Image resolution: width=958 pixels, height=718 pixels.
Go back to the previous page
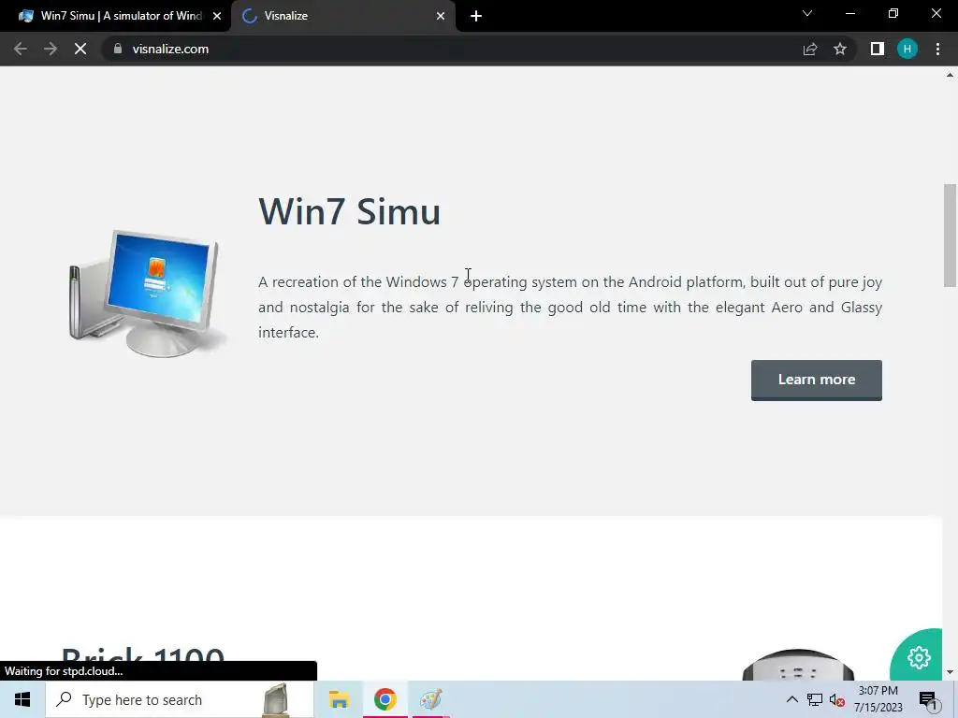[21, 49]
